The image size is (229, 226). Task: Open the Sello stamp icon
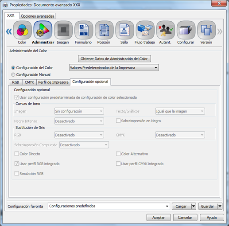[124, 30]
